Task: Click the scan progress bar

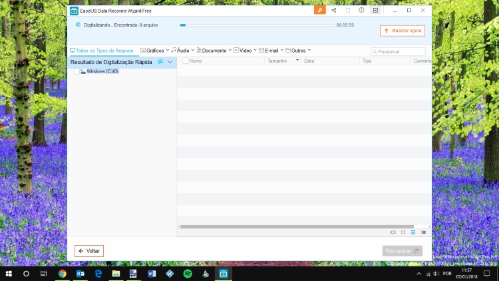Action: pos(257,25)
